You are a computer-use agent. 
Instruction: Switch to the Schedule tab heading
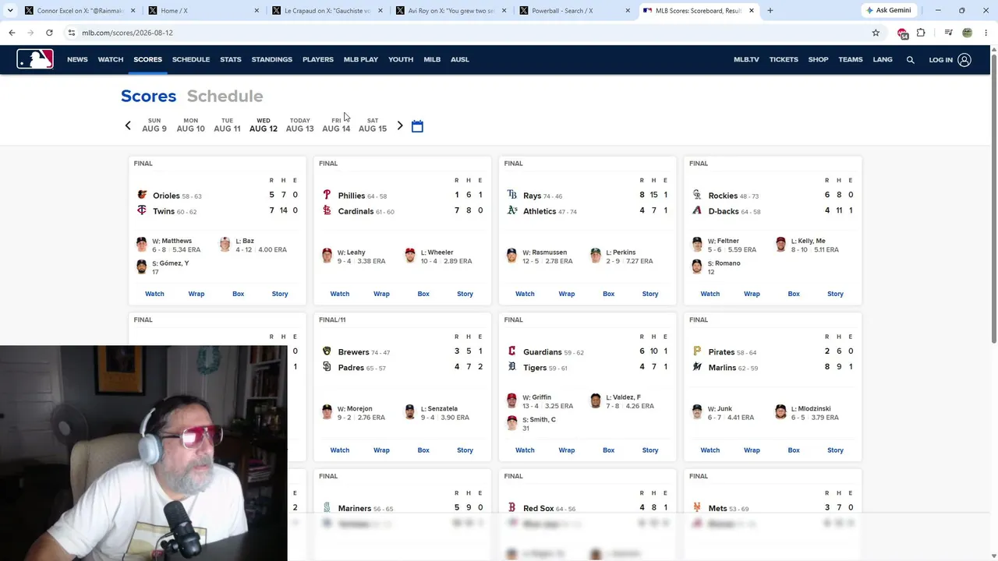(x=225, y=96)
